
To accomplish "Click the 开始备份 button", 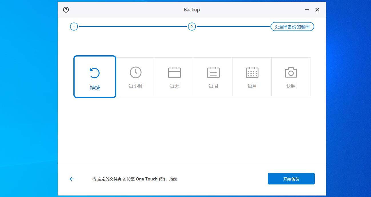I will 291,179.
